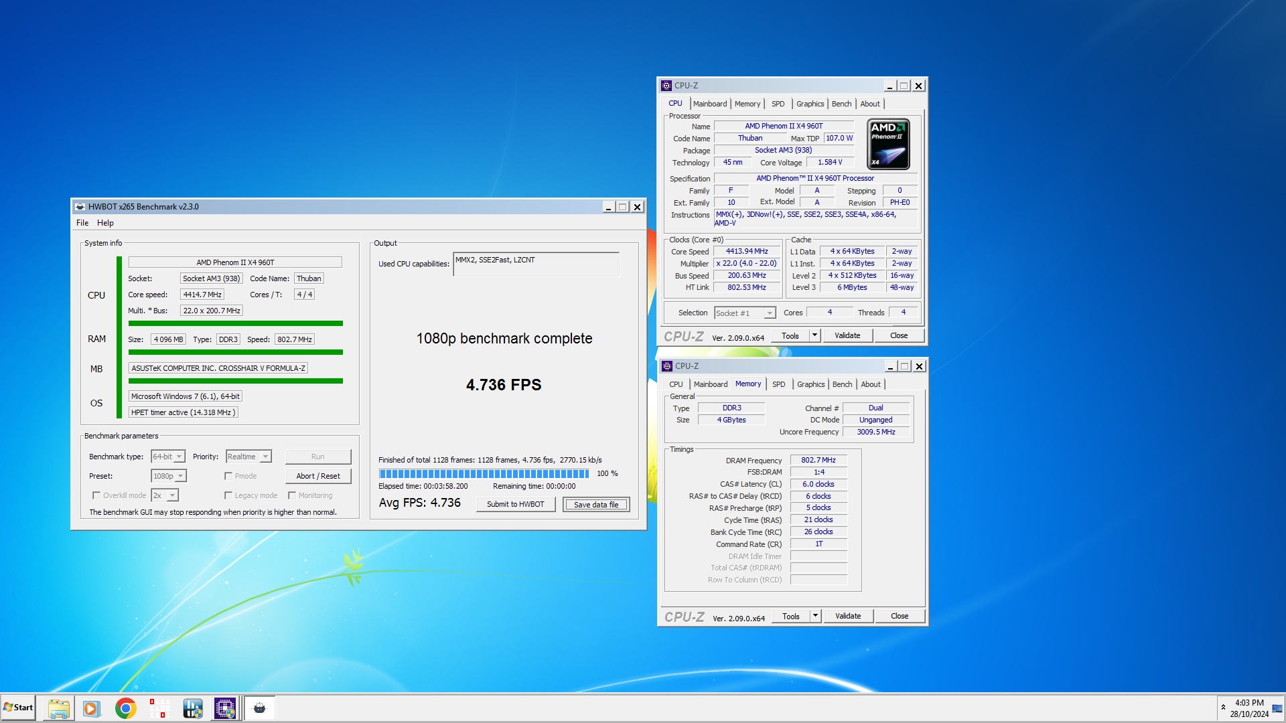Click the Run benchmark button
This screenshot has width=1286, height=723.
318,457
